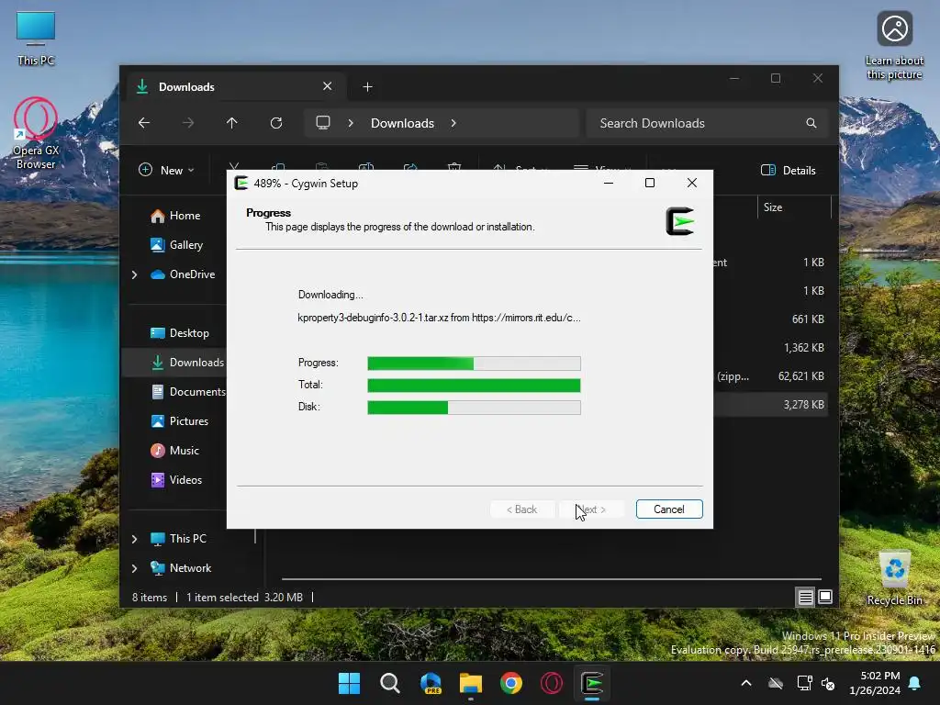Open taskbar Search
The height and width of the screenshot is (705, 940).
point(389,683)
